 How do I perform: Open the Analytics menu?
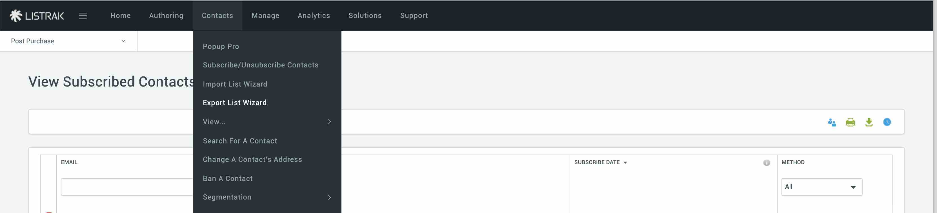pyautogui.click(x=314, y=16)
